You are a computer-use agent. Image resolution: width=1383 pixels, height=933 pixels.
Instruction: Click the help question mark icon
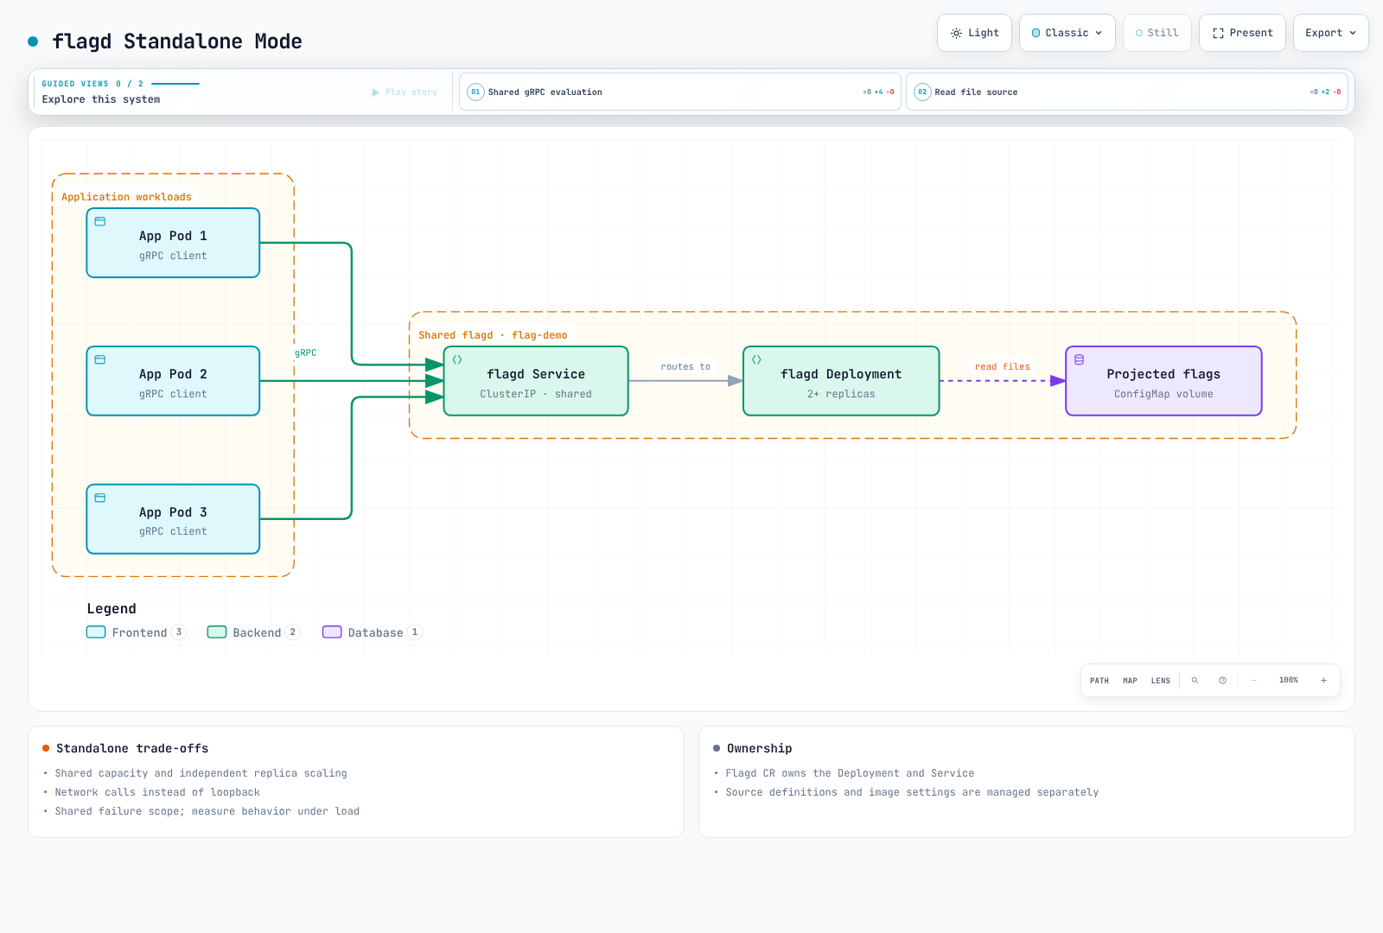(1223, 681)
